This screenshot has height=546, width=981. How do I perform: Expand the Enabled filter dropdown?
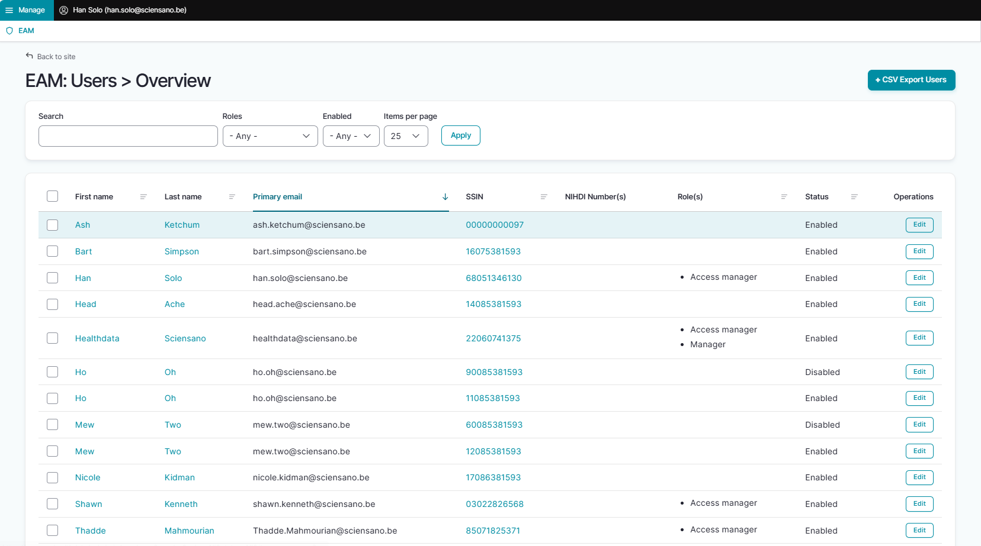[351, 136]
